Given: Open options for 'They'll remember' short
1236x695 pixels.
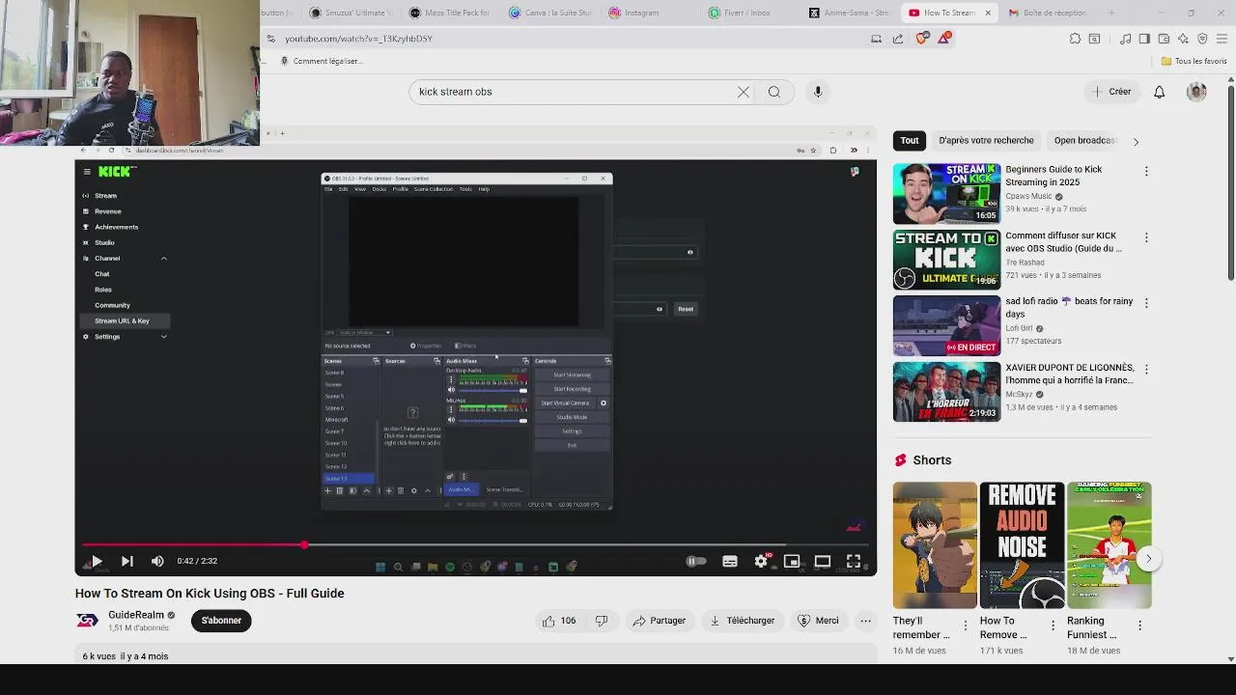Looking at the screenshot, I should (965, 626).
